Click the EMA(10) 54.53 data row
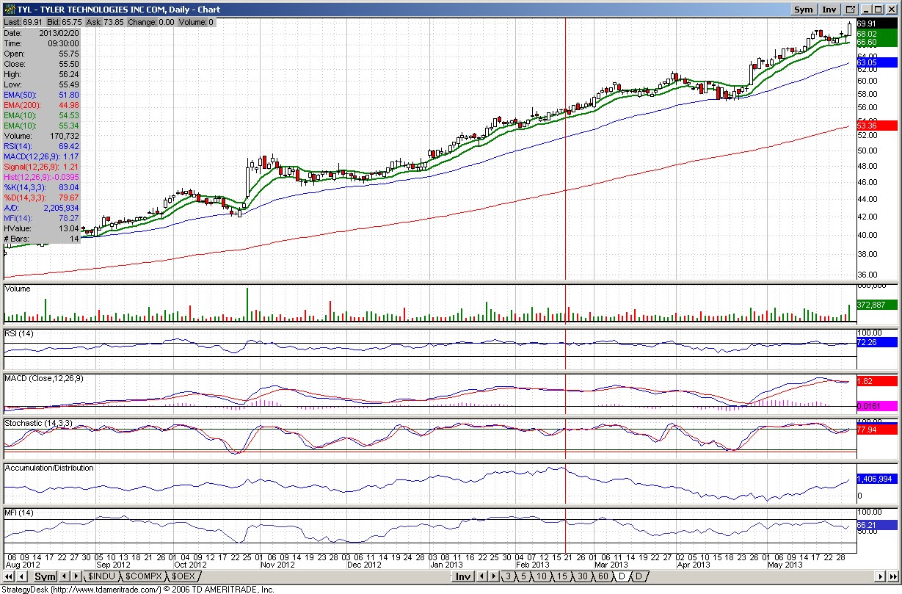 (x=41, y=115)
